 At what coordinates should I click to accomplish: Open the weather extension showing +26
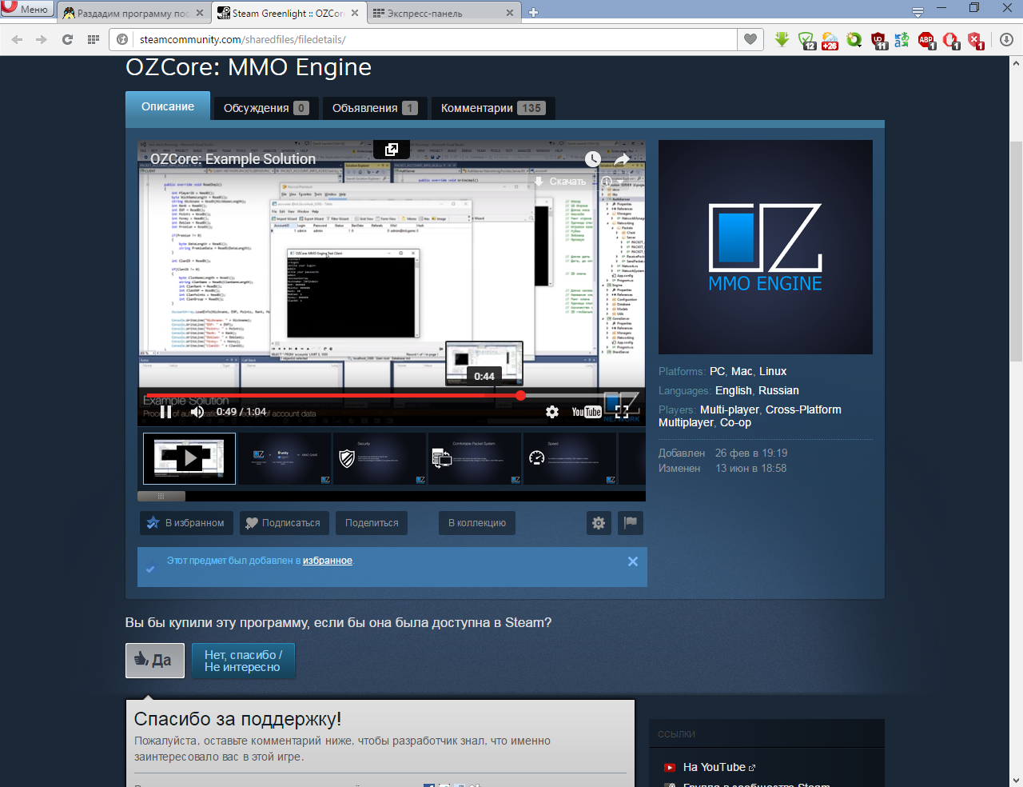pos(830,40)
